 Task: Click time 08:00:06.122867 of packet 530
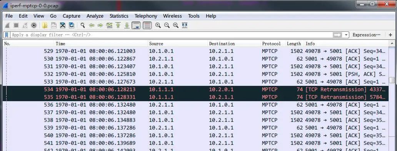[112, 59]
